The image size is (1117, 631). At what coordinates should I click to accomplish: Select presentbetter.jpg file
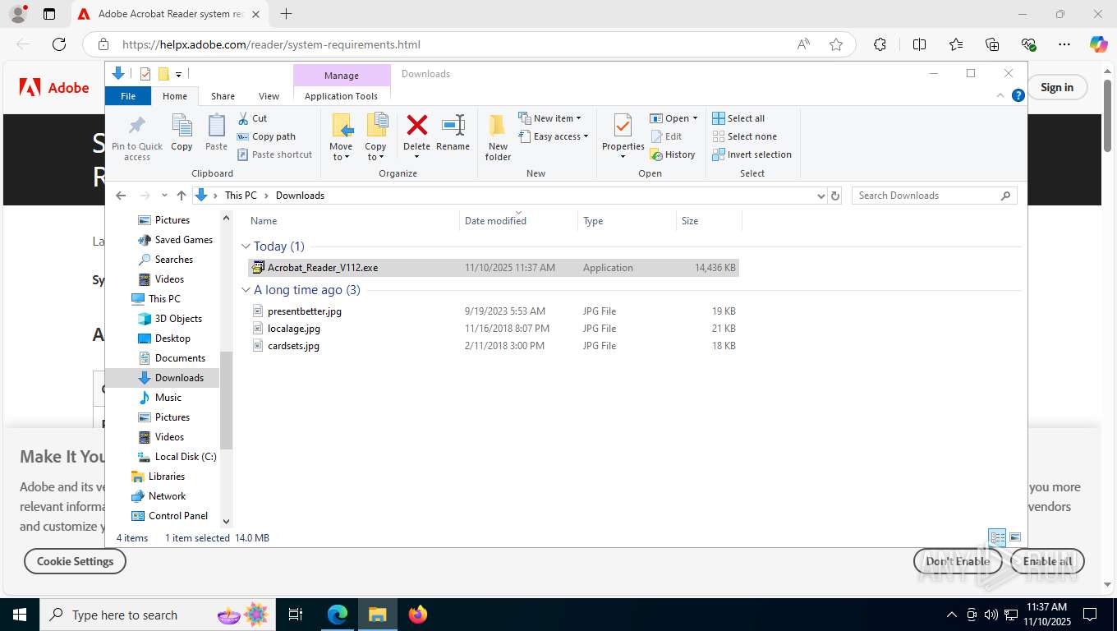[x=493, y=311]
